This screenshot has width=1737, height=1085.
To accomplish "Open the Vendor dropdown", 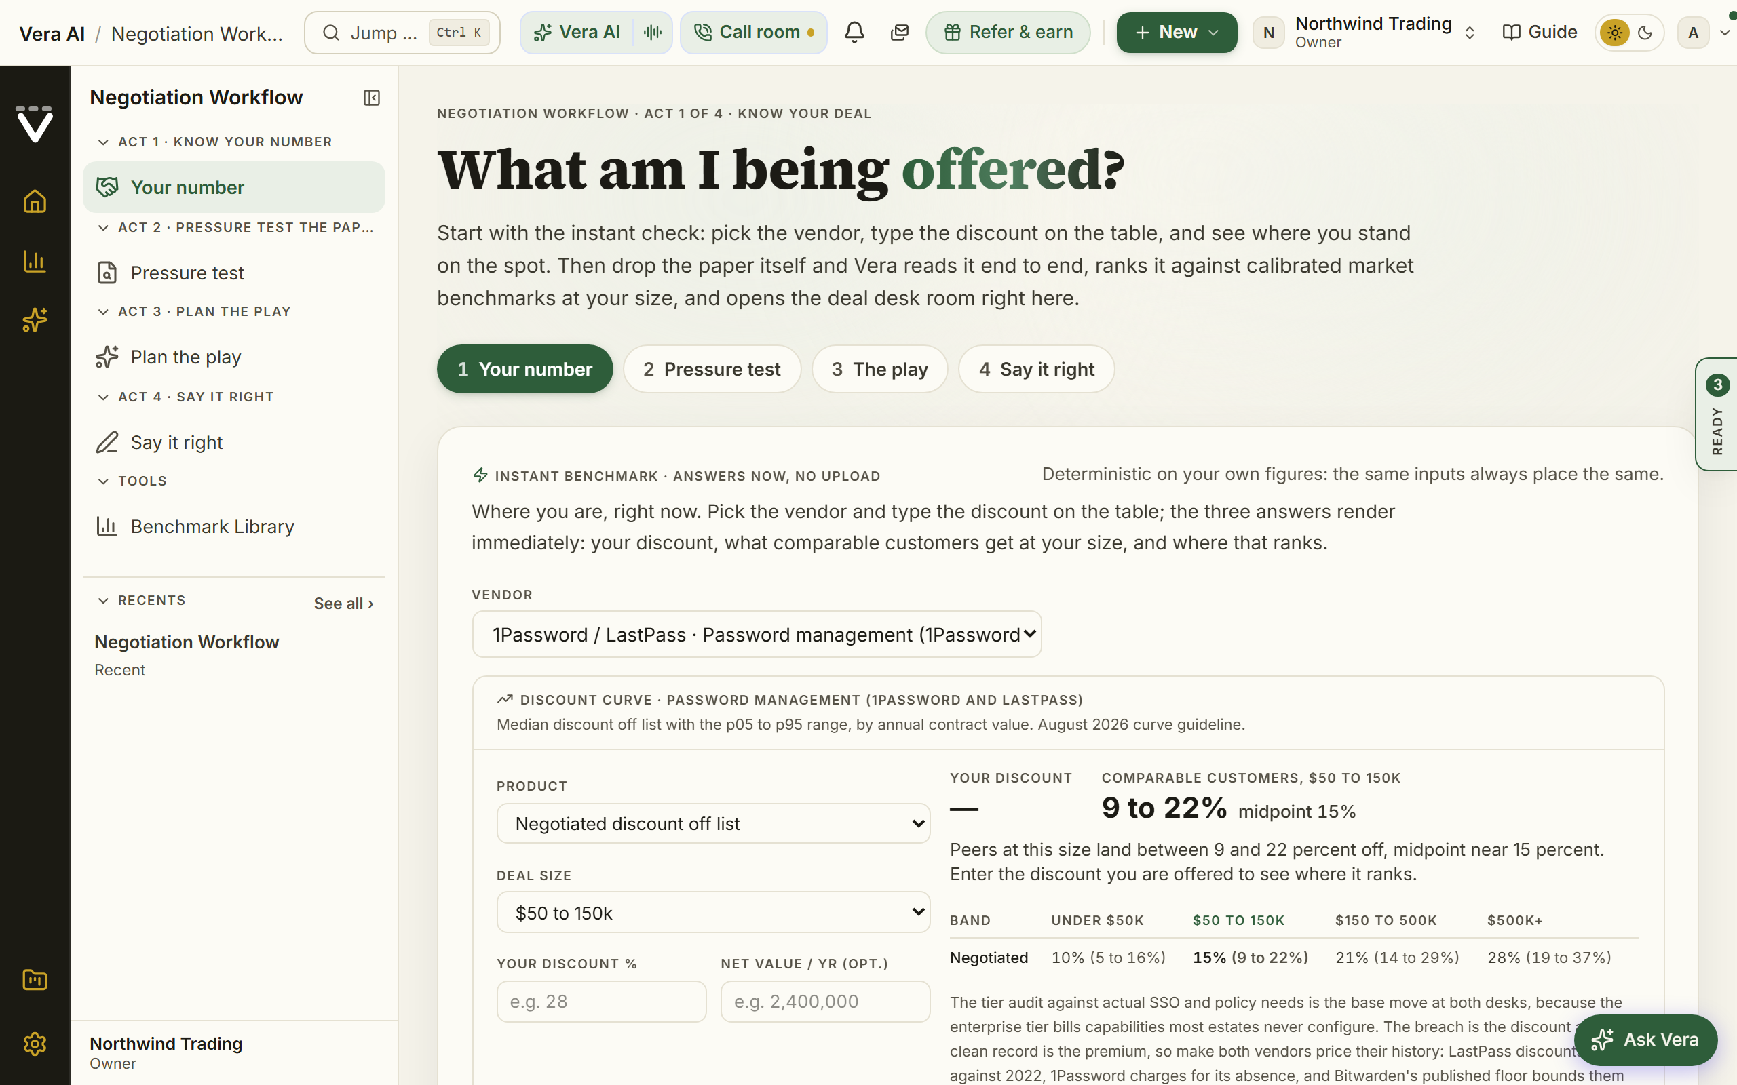I will pos(757,634).
